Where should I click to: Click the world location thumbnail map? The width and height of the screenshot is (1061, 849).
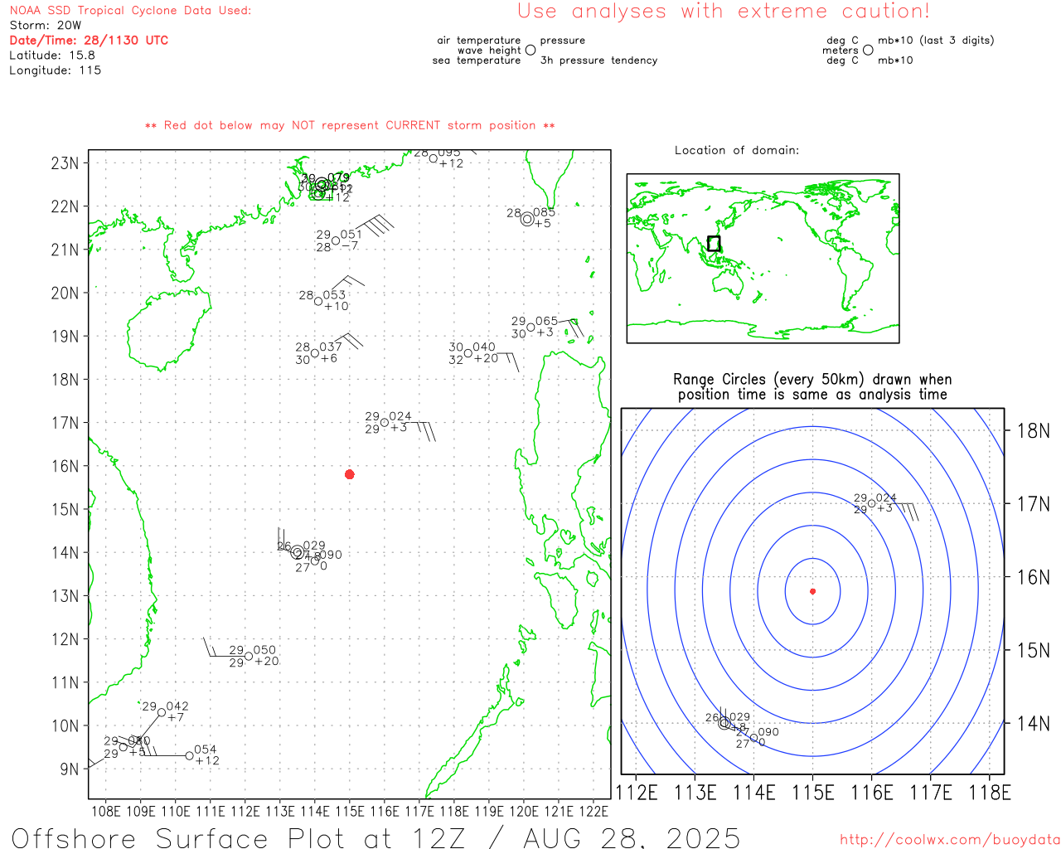pyautogui.click(x=763, y=258)
